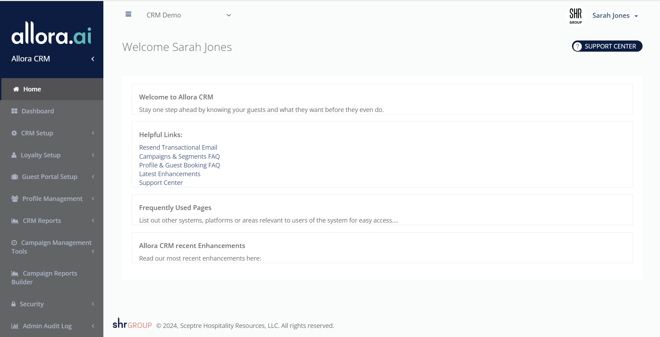This screenshot has height=337, width=660.
Task: Open the Dashboard via its grid icon
Action: pos(14,111)
